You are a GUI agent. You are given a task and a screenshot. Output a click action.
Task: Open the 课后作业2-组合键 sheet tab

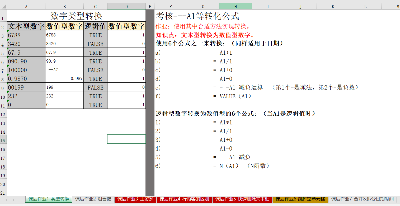tap(93, 199)
